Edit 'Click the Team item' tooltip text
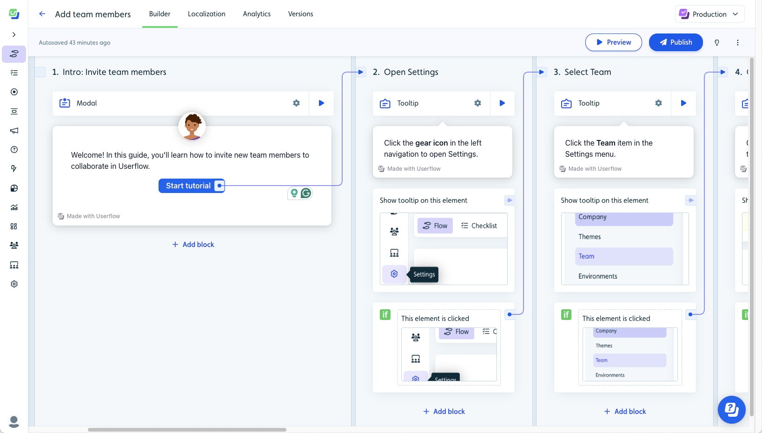 pyautogui.click(x=609, y=148)
